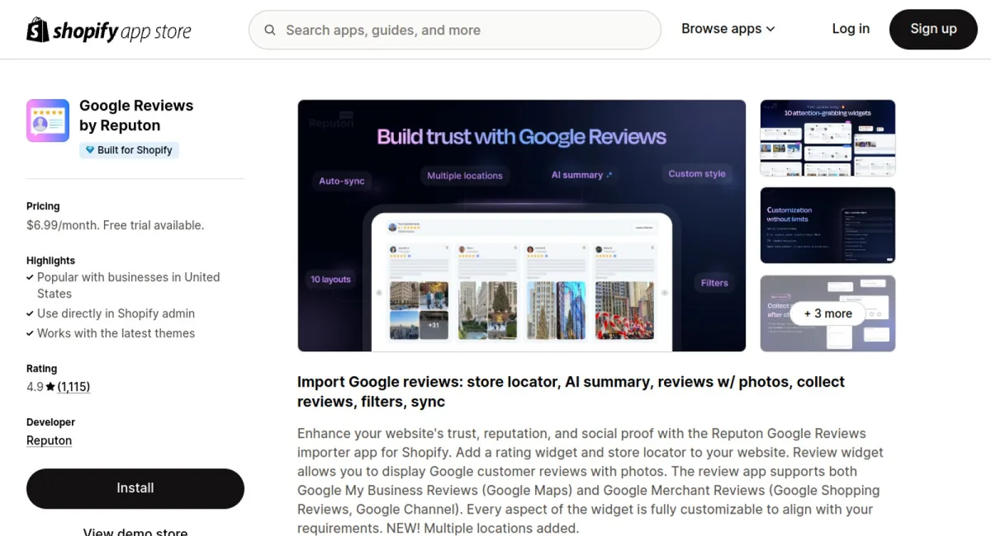Image resolution: width=991 pixels, height=536 pixels.
Task: Click the Pricing section label
Action: pyautogui.click(x=43, y=206)
